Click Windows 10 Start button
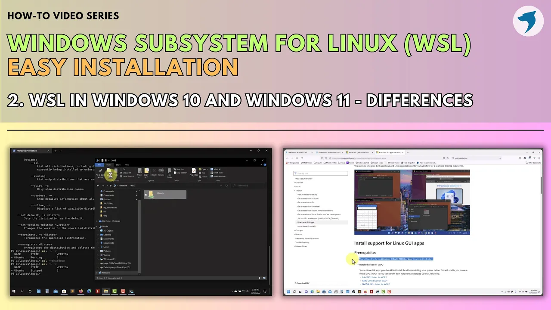Screen dimensions: 551x310 [14, 291]
